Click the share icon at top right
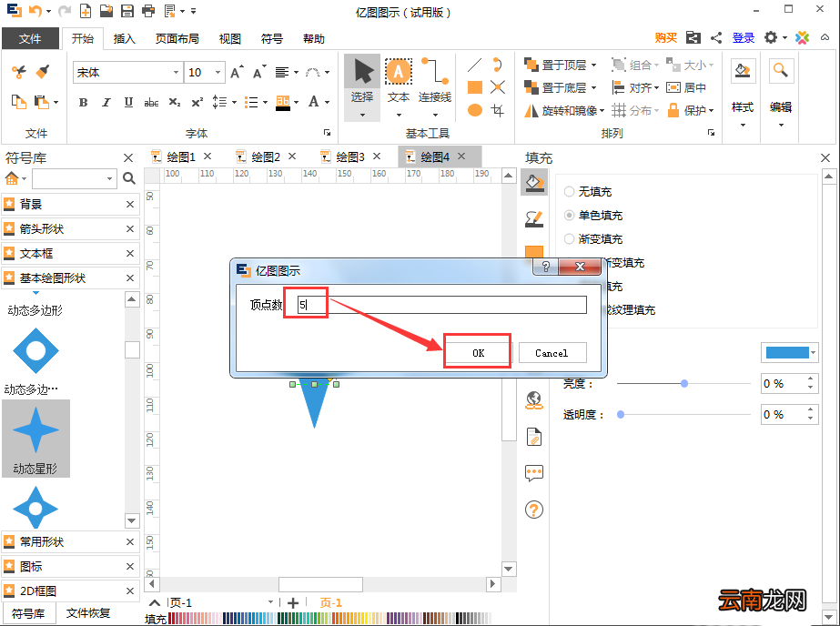Image resolution: width=840 pixels, height=626 pixels. (716, 37)
